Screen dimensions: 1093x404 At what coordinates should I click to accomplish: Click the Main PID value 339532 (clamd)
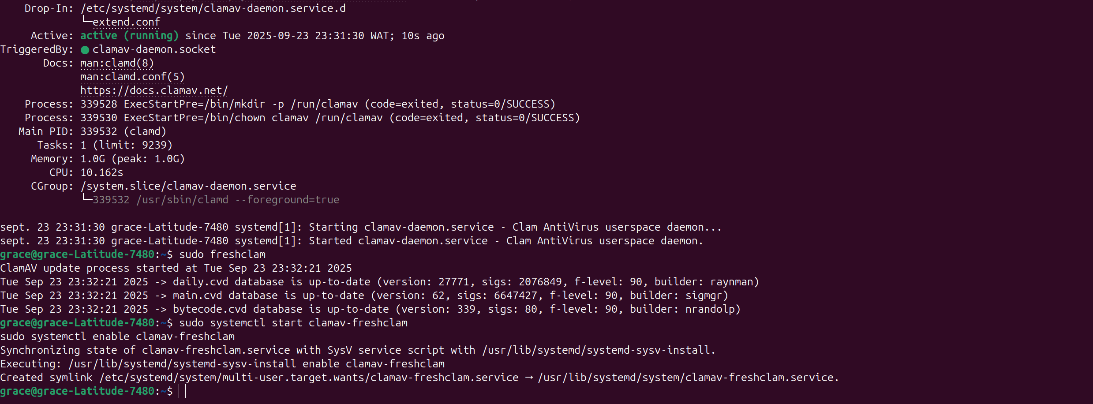point(123,131)
